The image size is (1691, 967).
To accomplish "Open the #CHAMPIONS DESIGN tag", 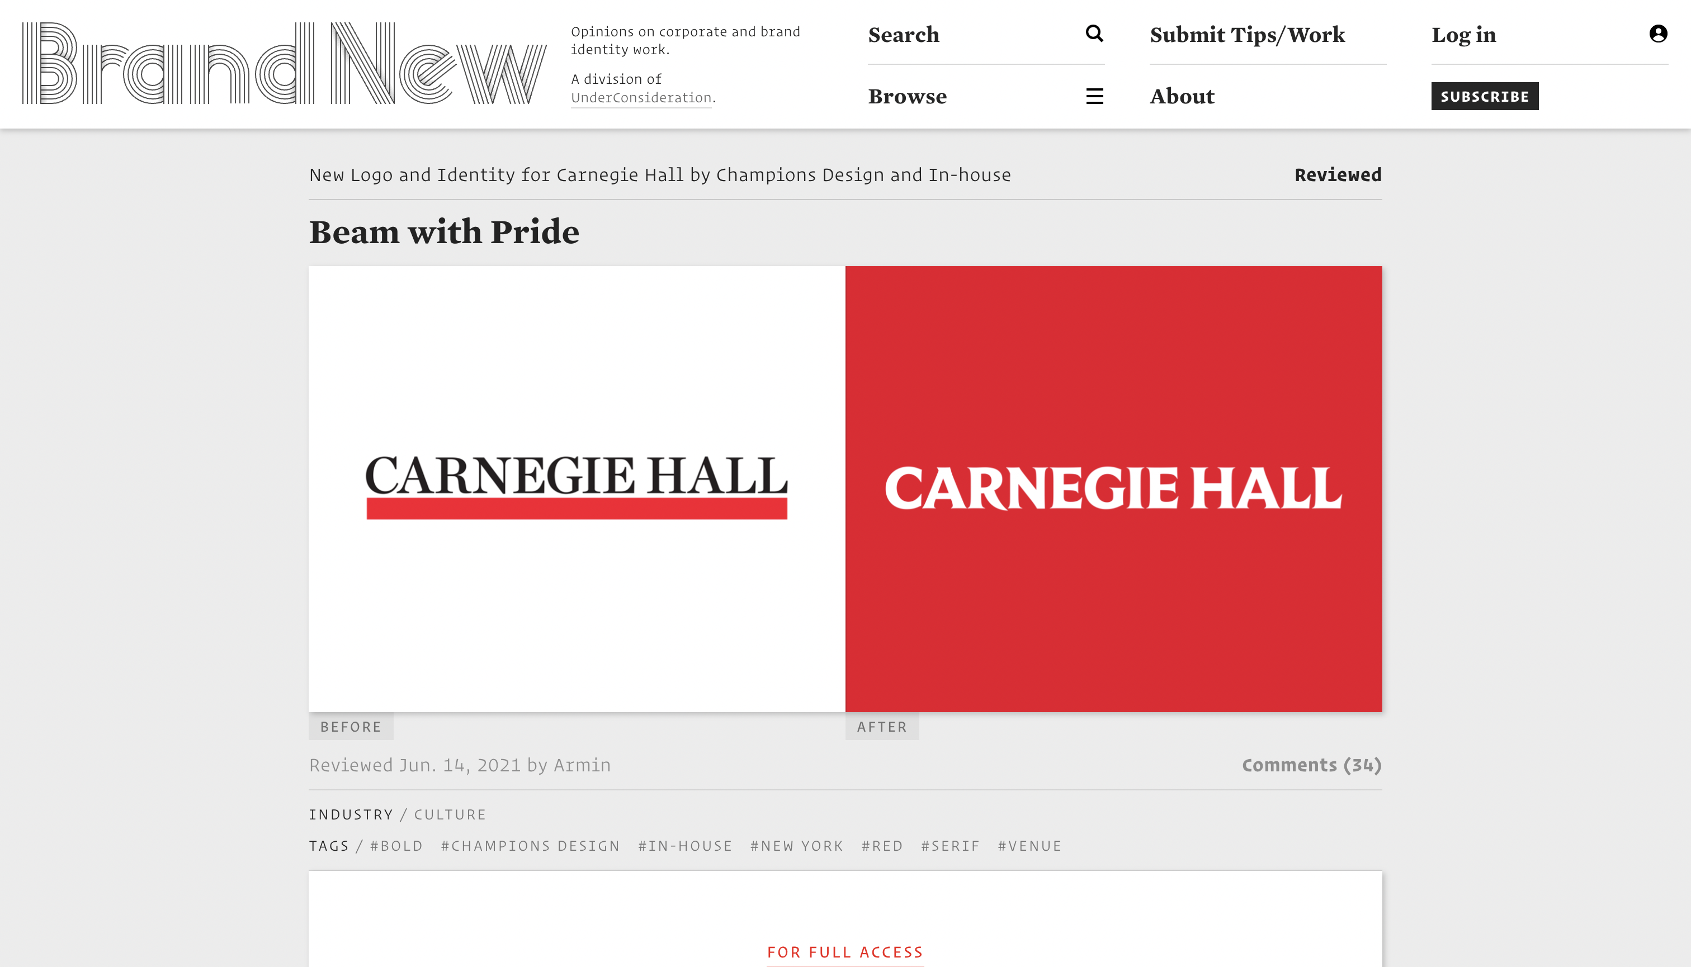I will 530,846.
